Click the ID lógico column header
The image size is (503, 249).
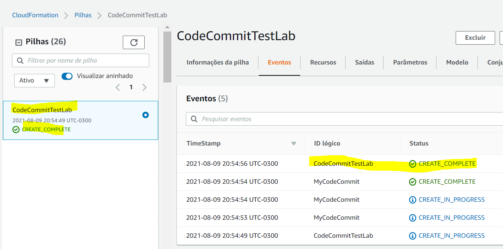click(x=327, y=143)
